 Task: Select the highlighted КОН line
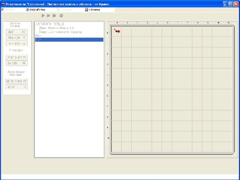click(x=69, y=40)
